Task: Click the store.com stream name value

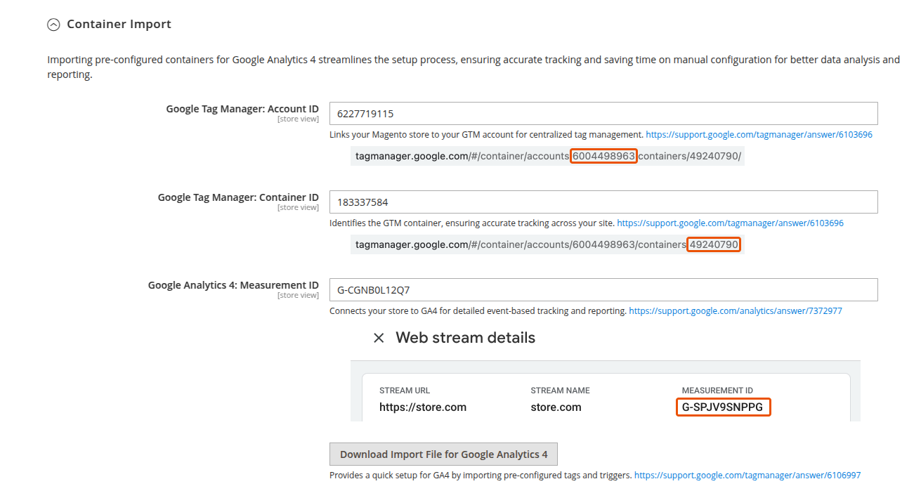Action: pos(556,407)
